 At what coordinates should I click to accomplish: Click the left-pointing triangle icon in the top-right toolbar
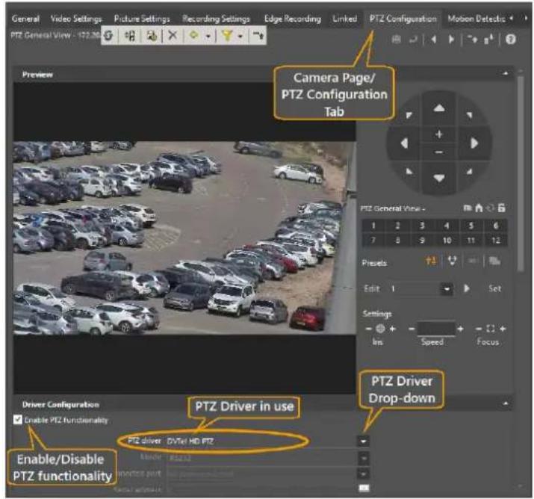pyautogui.click(x=433, y=40)
